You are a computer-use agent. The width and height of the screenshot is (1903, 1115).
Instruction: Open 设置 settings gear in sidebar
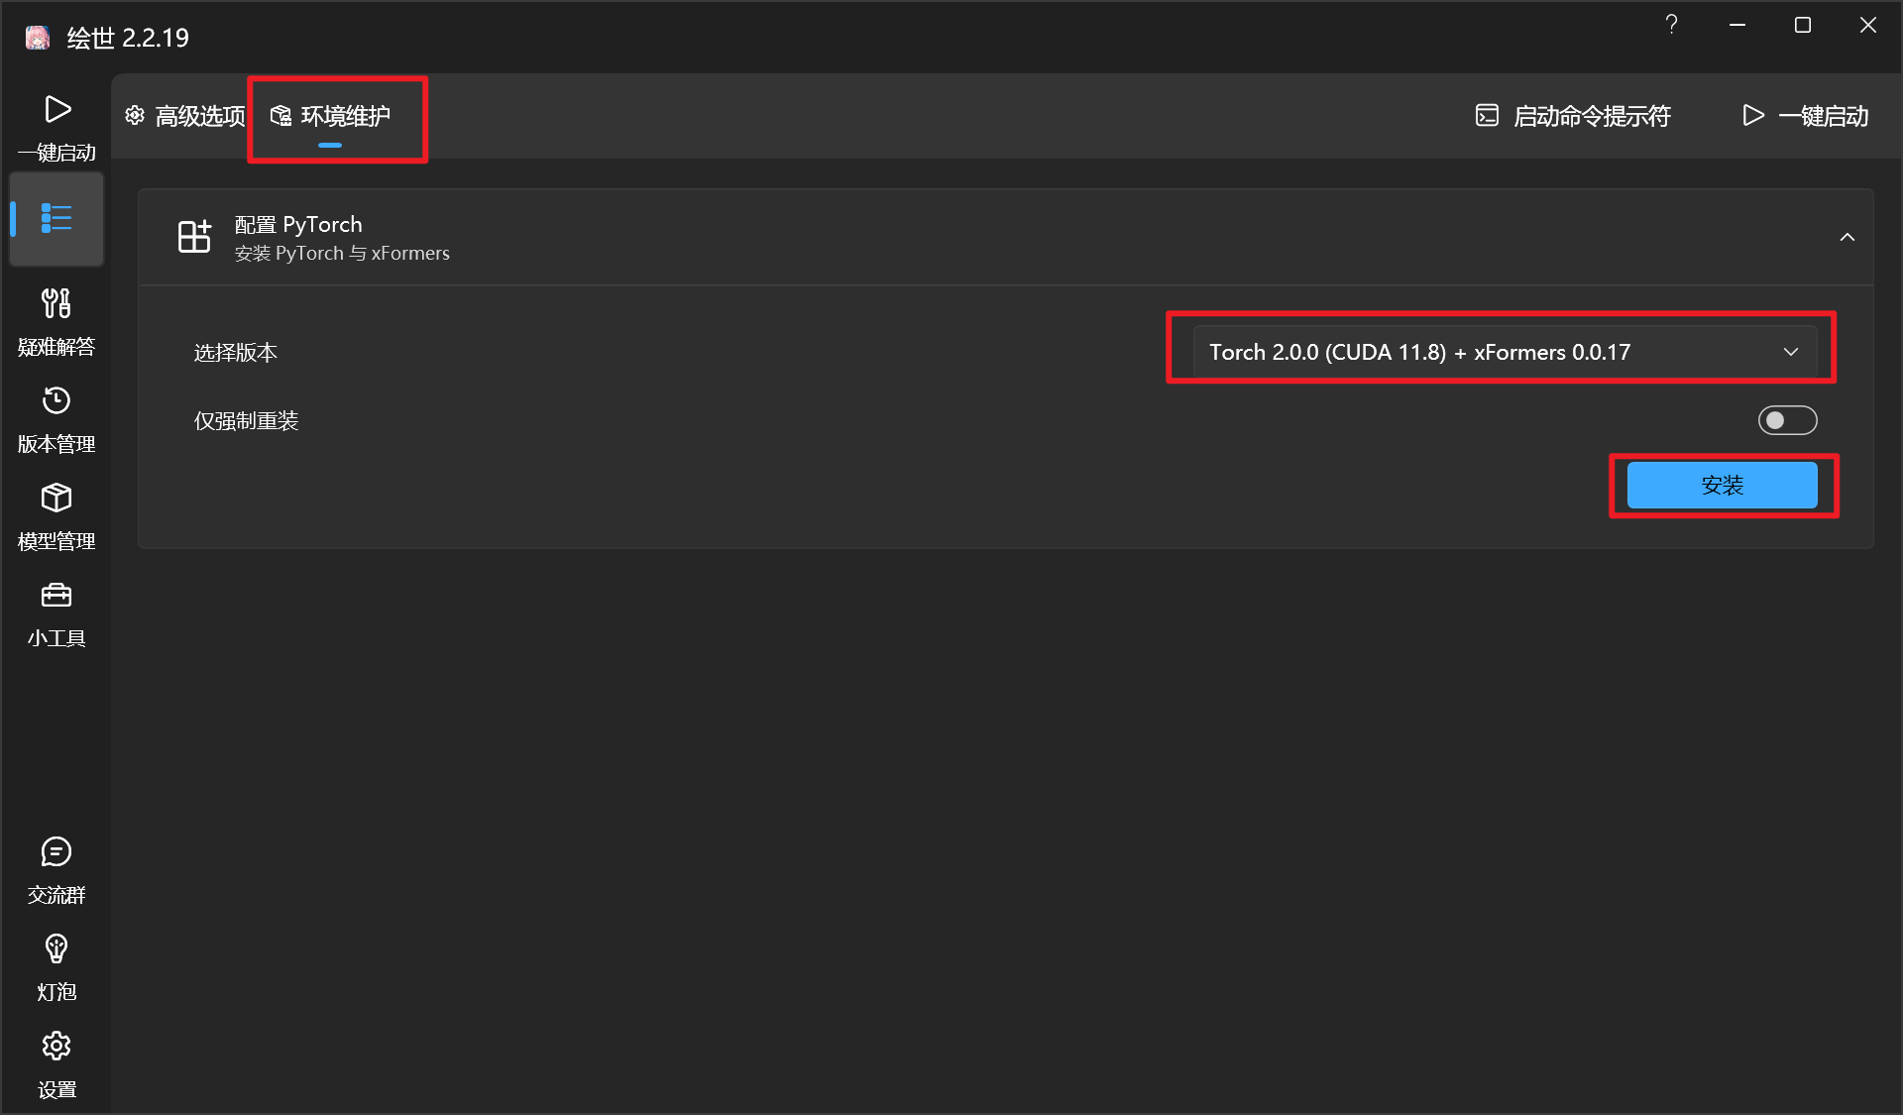click(x=56, y=1063)
